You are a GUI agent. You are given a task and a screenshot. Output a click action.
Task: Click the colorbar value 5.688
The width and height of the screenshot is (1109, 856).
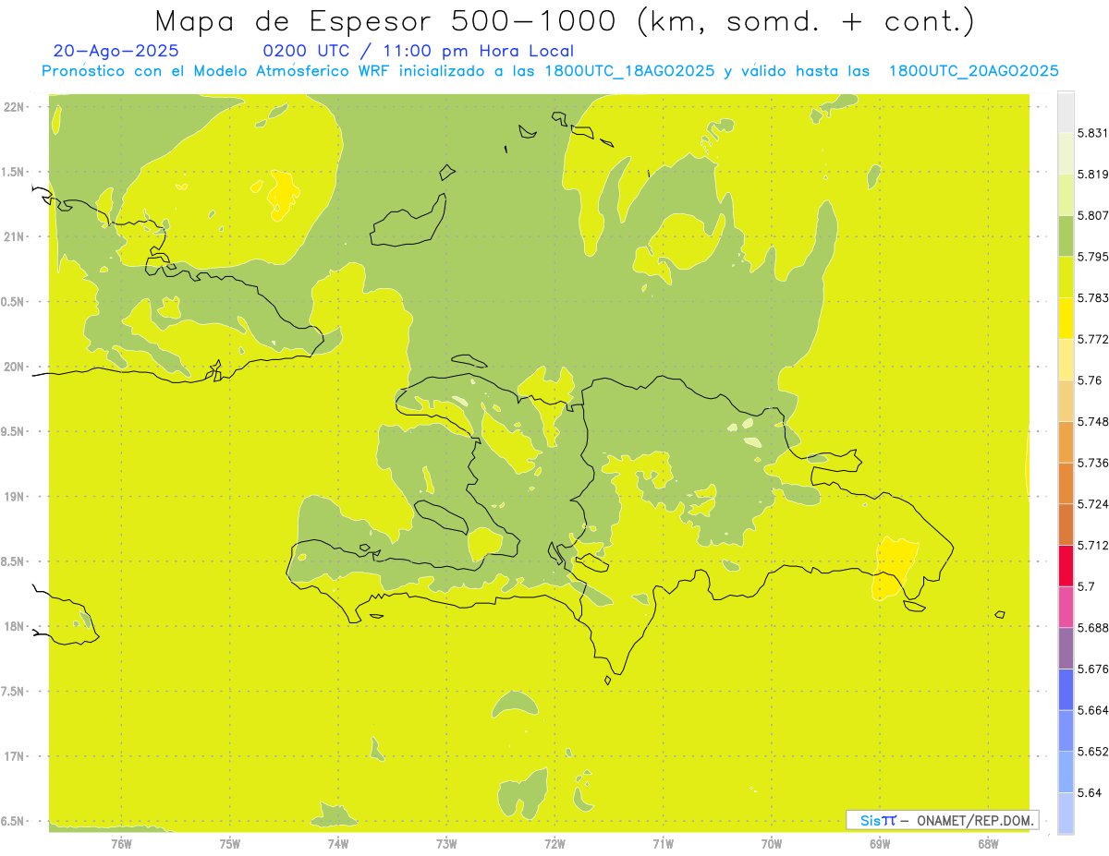point(1092,627)
